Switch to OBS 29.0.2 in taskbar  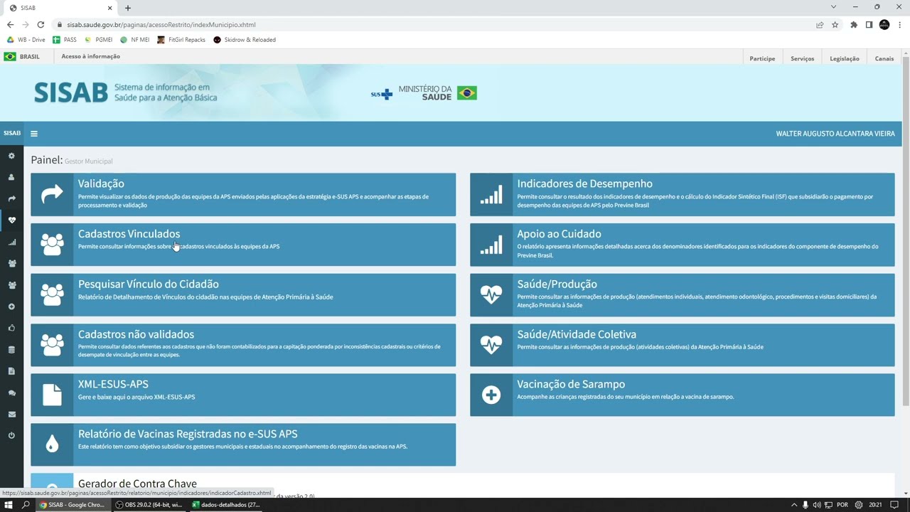[149, 505]
